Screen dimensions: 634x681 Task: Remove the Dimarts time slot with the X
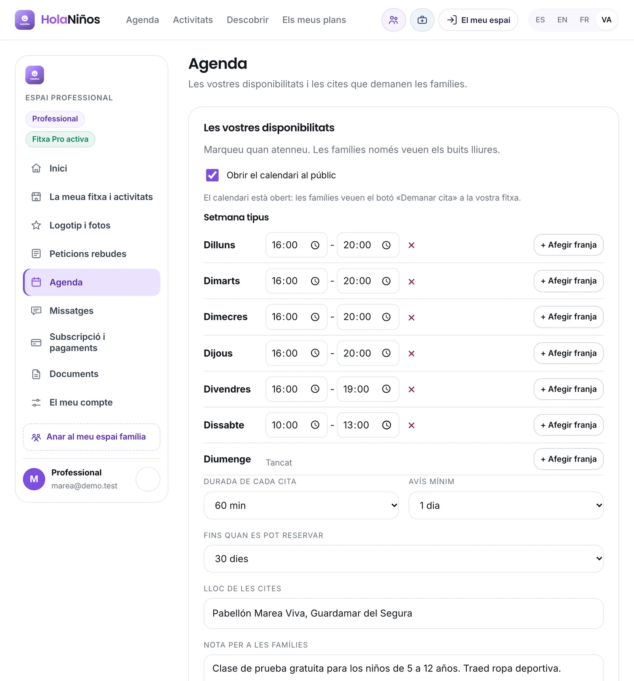tap(411, 281)
